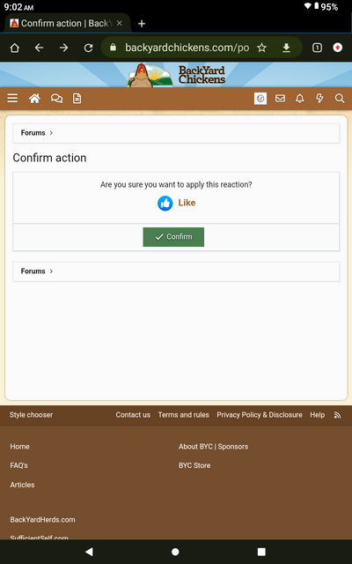Image resolution: width=352 pixels, height=564 pixels.
Task: Open site search magnifier icon
Action: (x=340, y=98)
